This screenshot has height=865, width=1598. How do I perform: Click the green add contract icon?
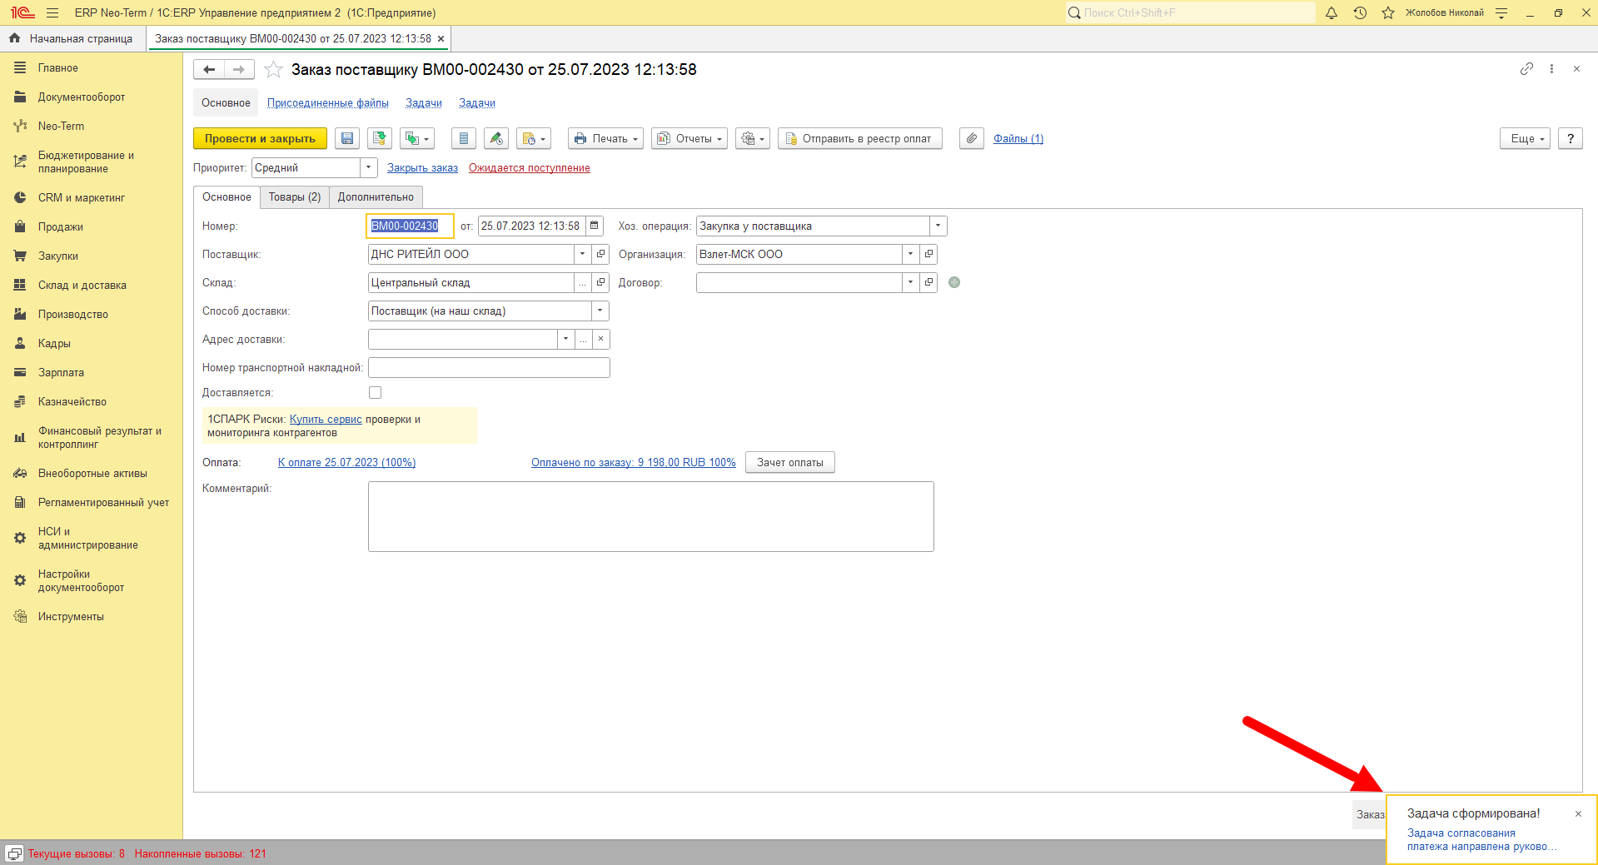[954, 282]
